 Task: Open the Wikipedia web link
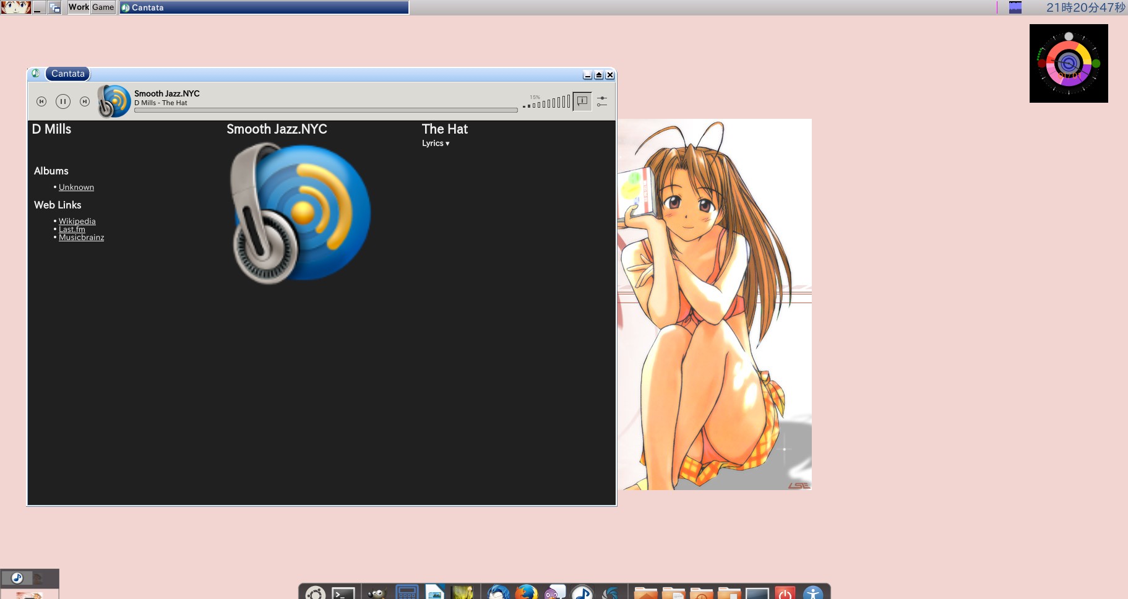tap(77, 222)
